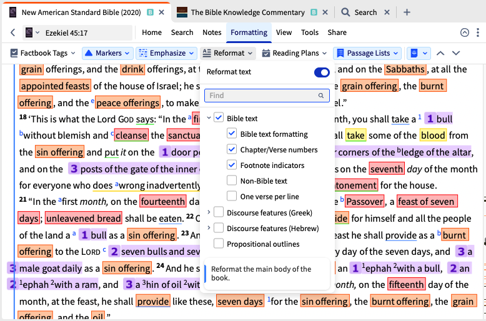Open resource picker arrow near Ezekiel 45:17
Viewport: 486px width, 321px height.
click(37, 32)
